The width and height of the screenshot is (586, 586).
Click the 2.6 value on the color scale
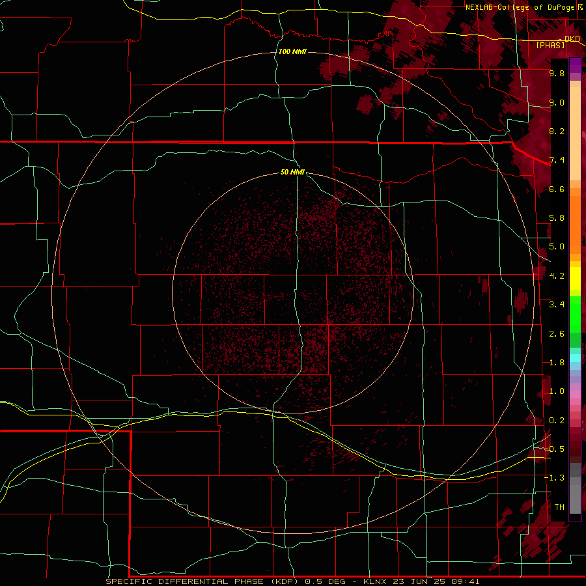[x=557, y=334]
